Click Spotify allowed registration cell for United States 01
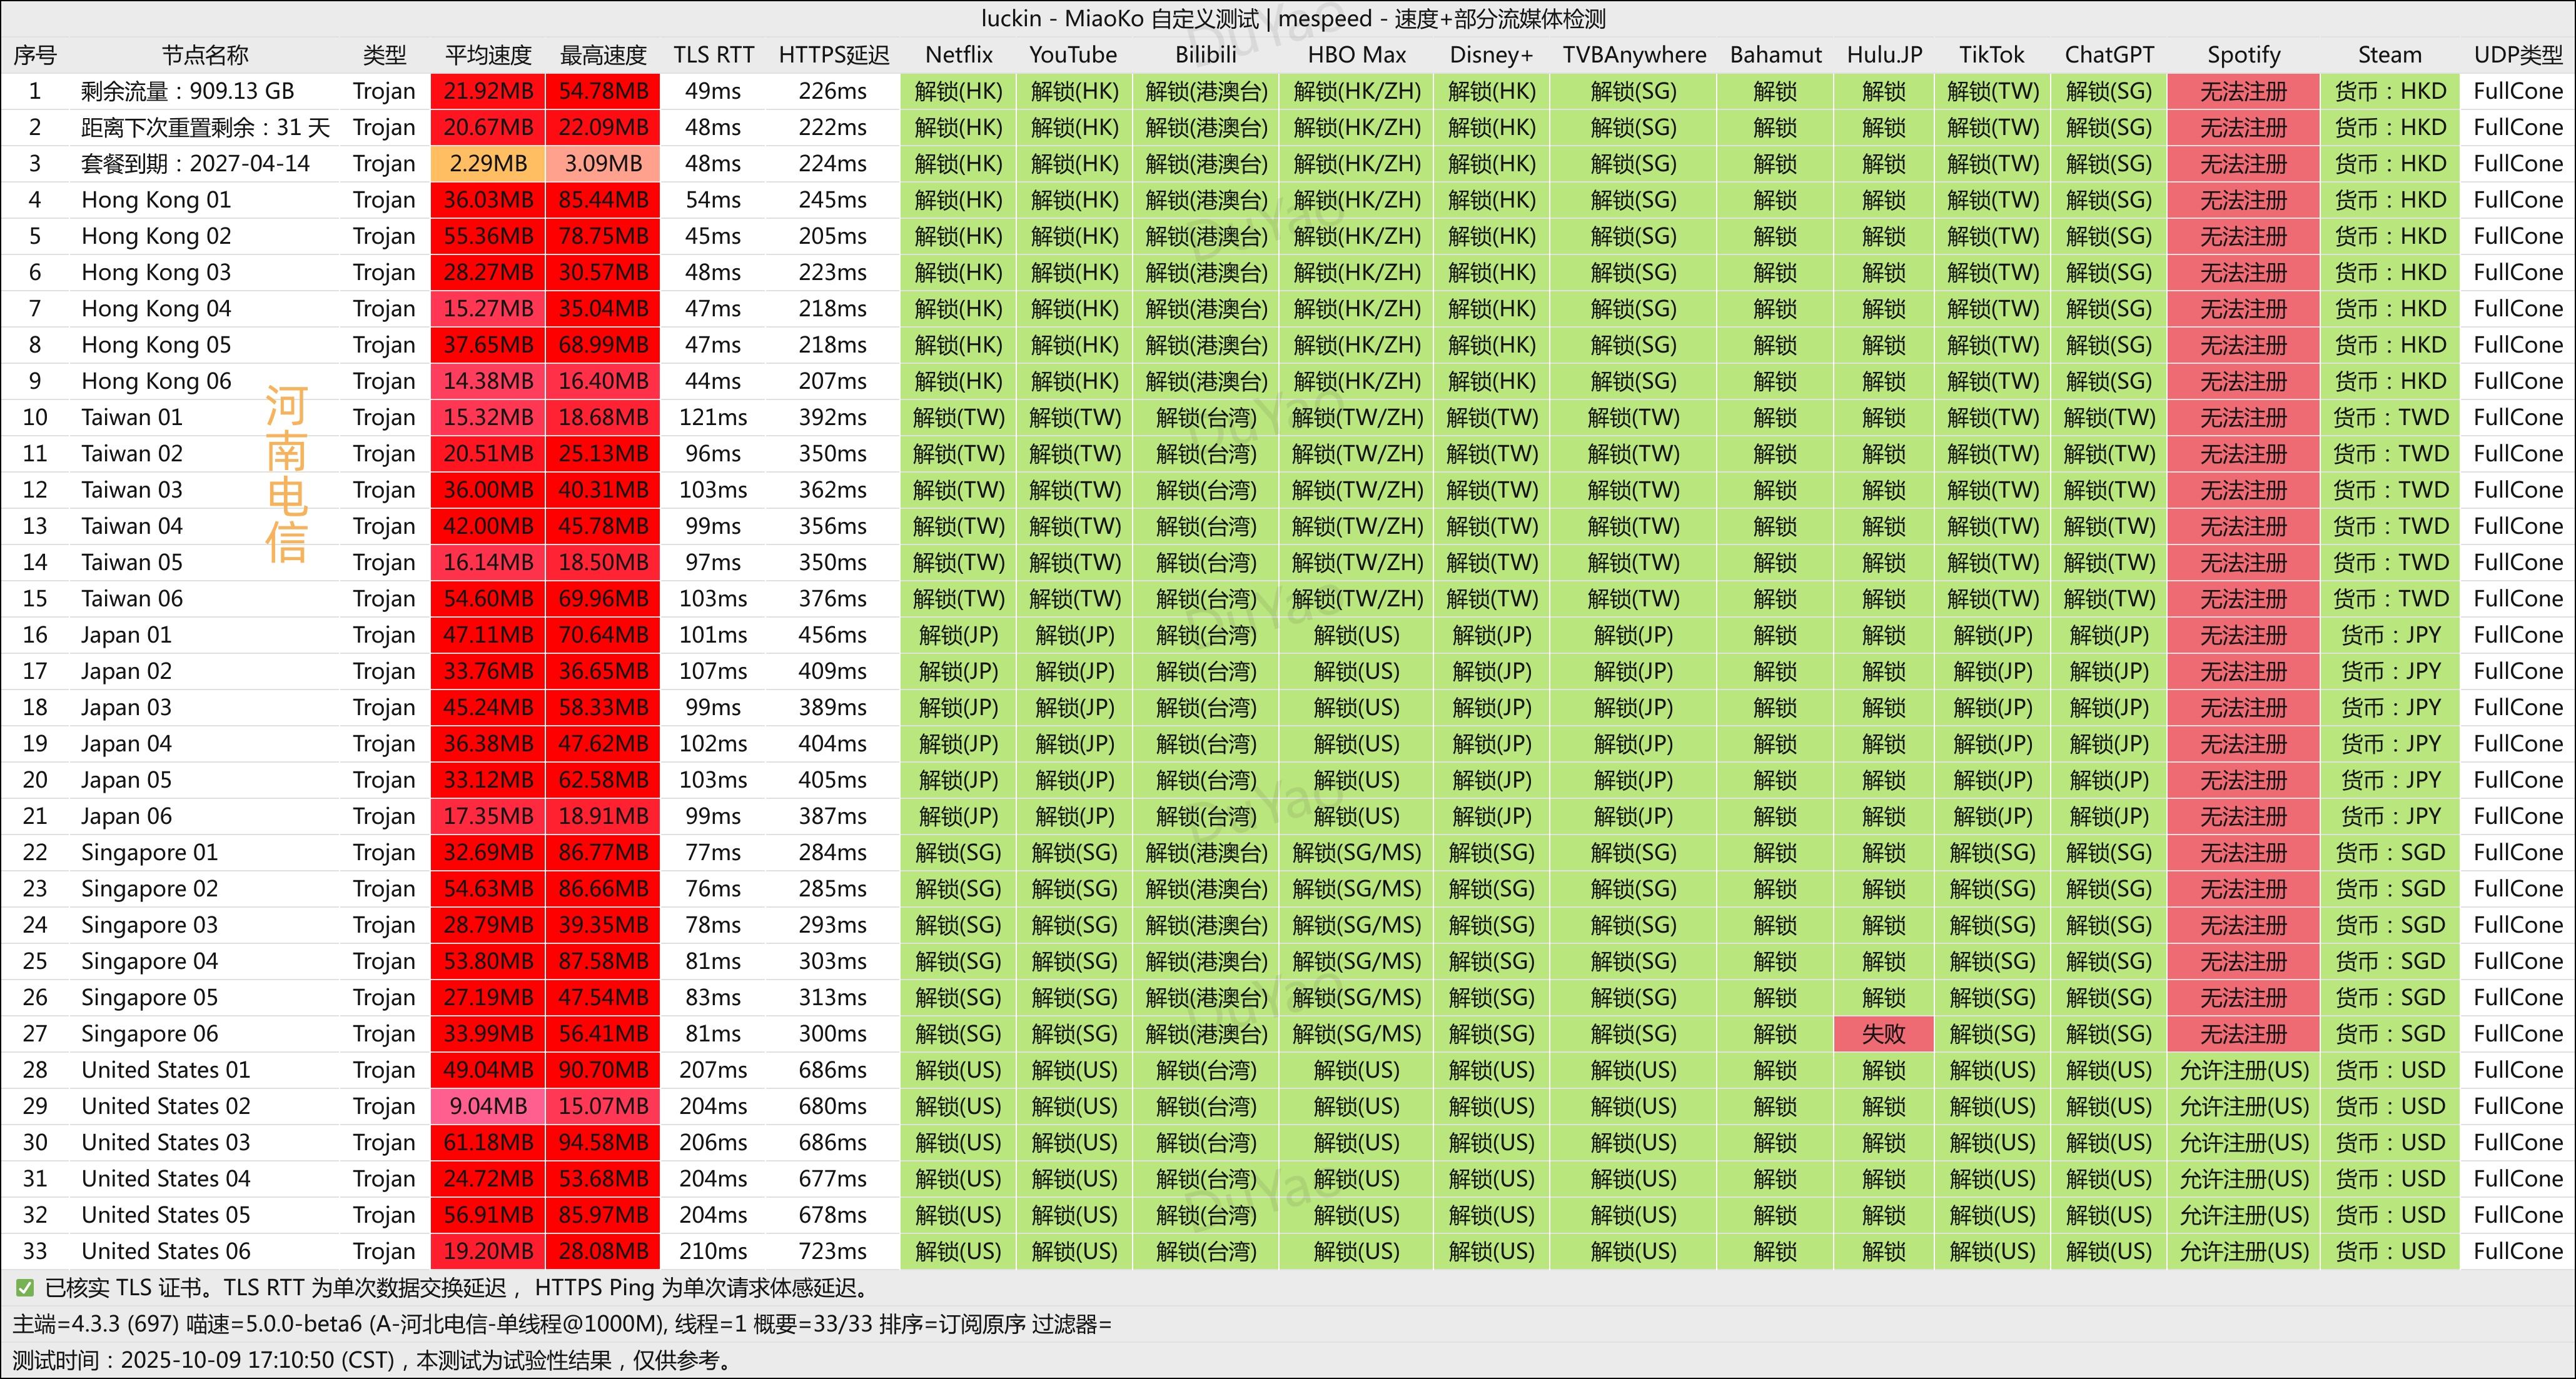This screenshot has height=1379, width=2576. tap(2243, 1070)
